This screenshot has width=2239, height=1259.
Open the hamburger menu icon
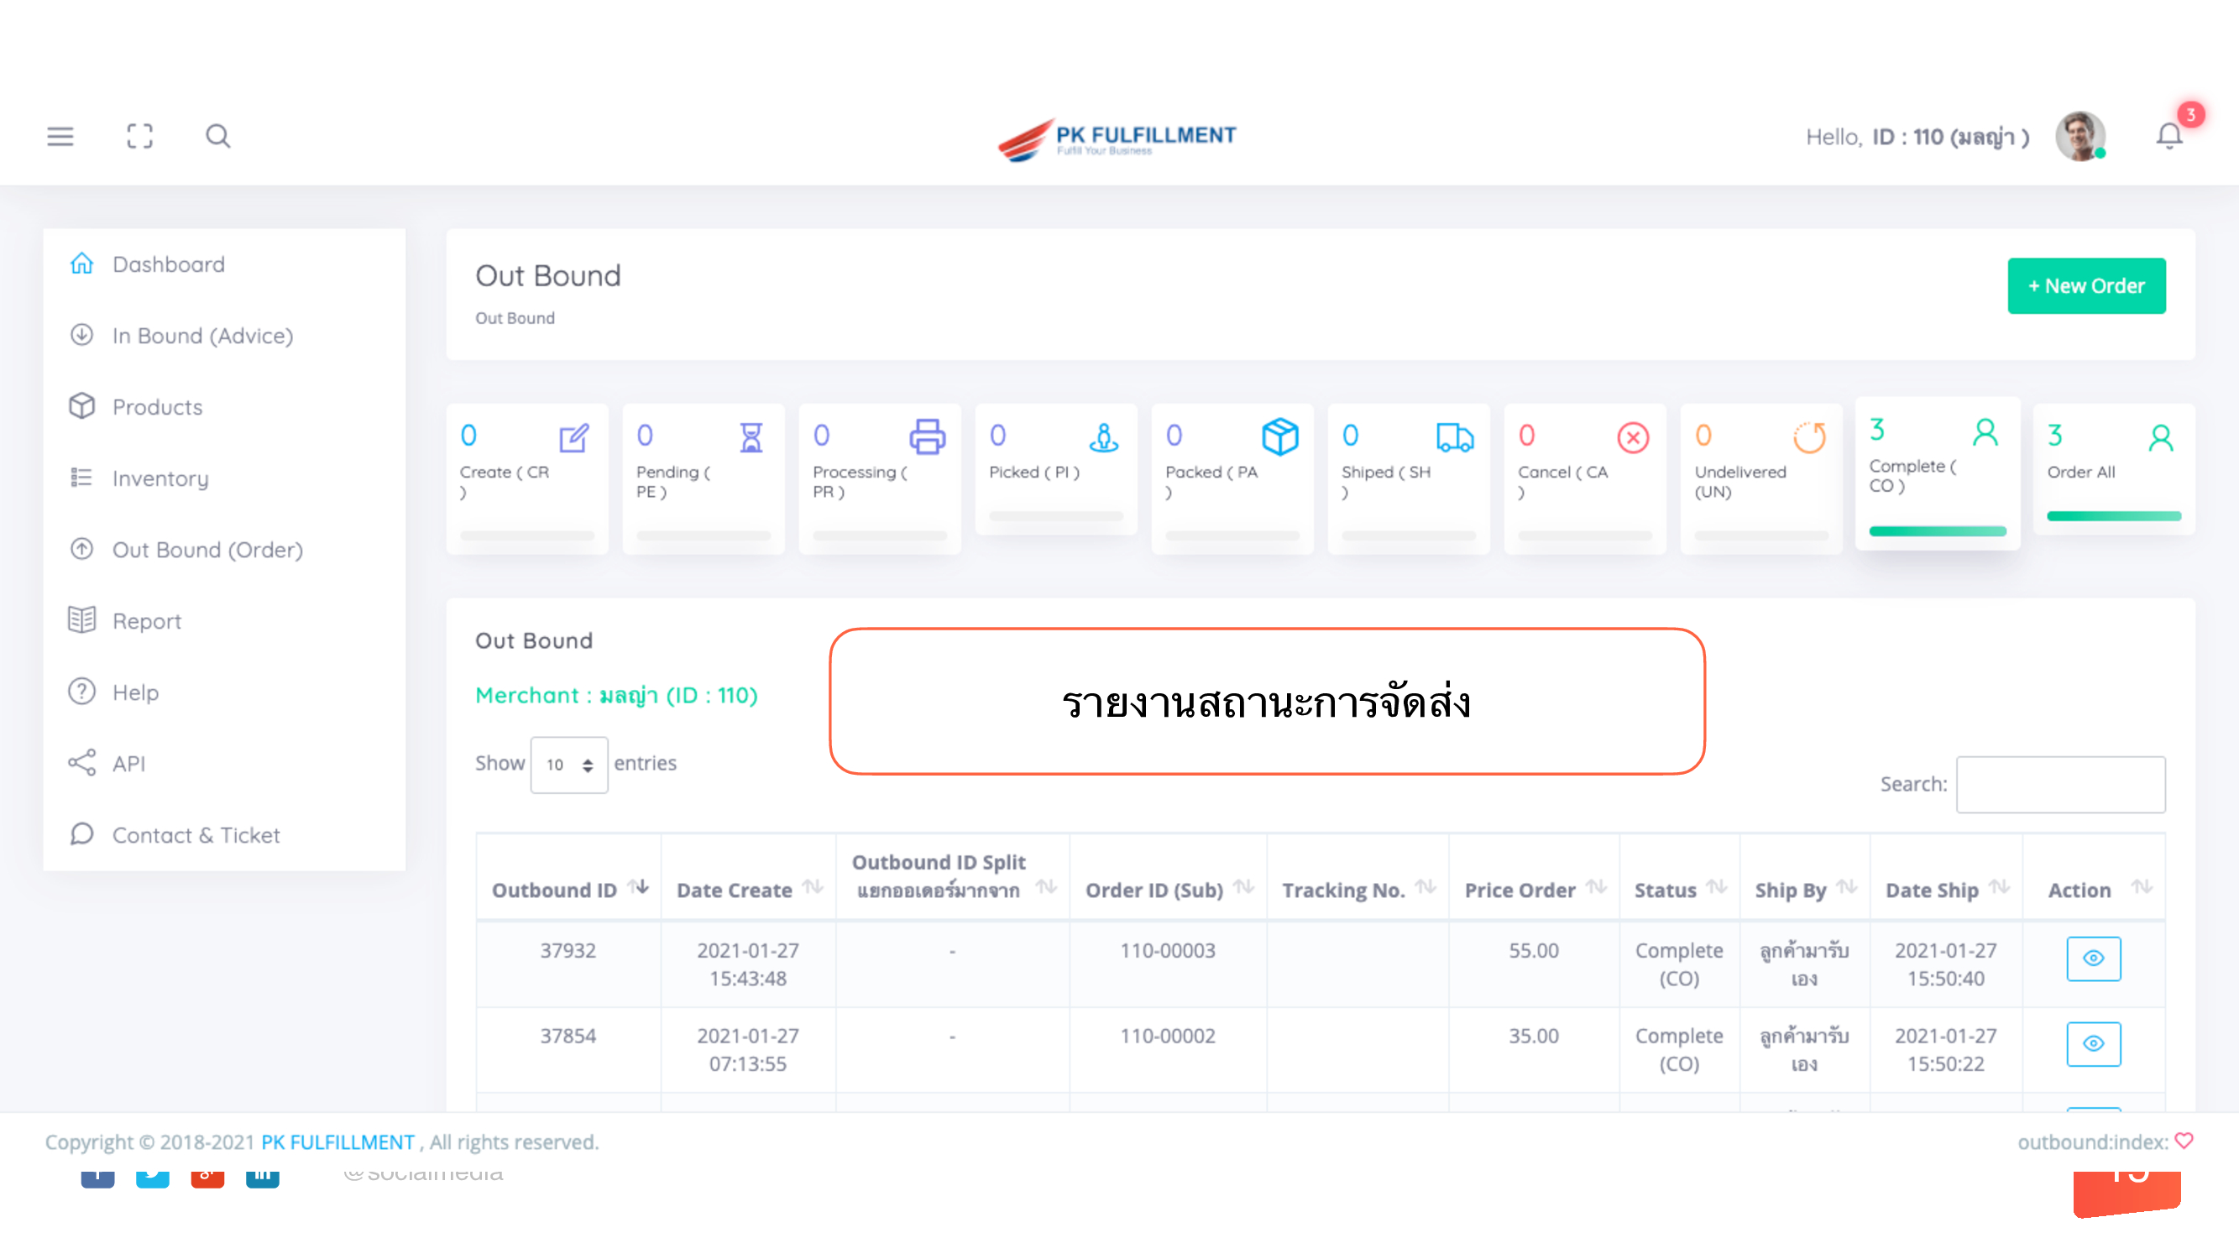click(60, 137)
